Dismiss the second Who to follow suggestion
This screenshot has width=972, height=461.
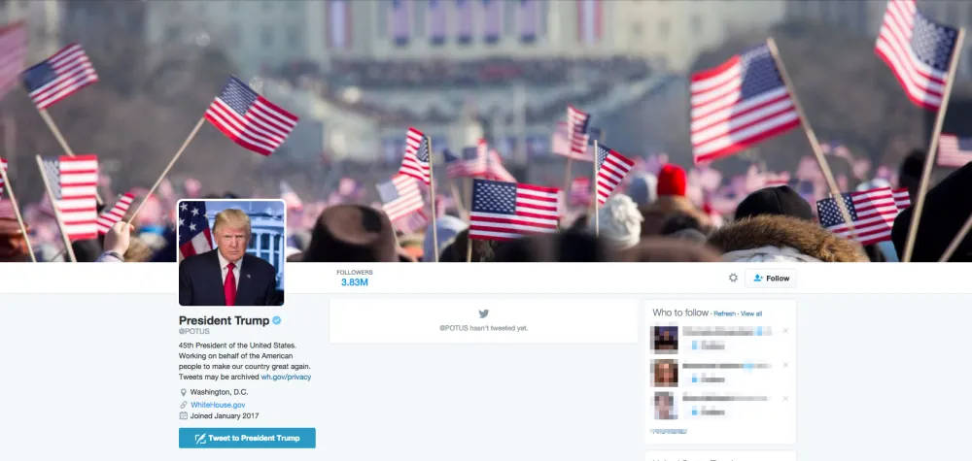coord(785,365)
